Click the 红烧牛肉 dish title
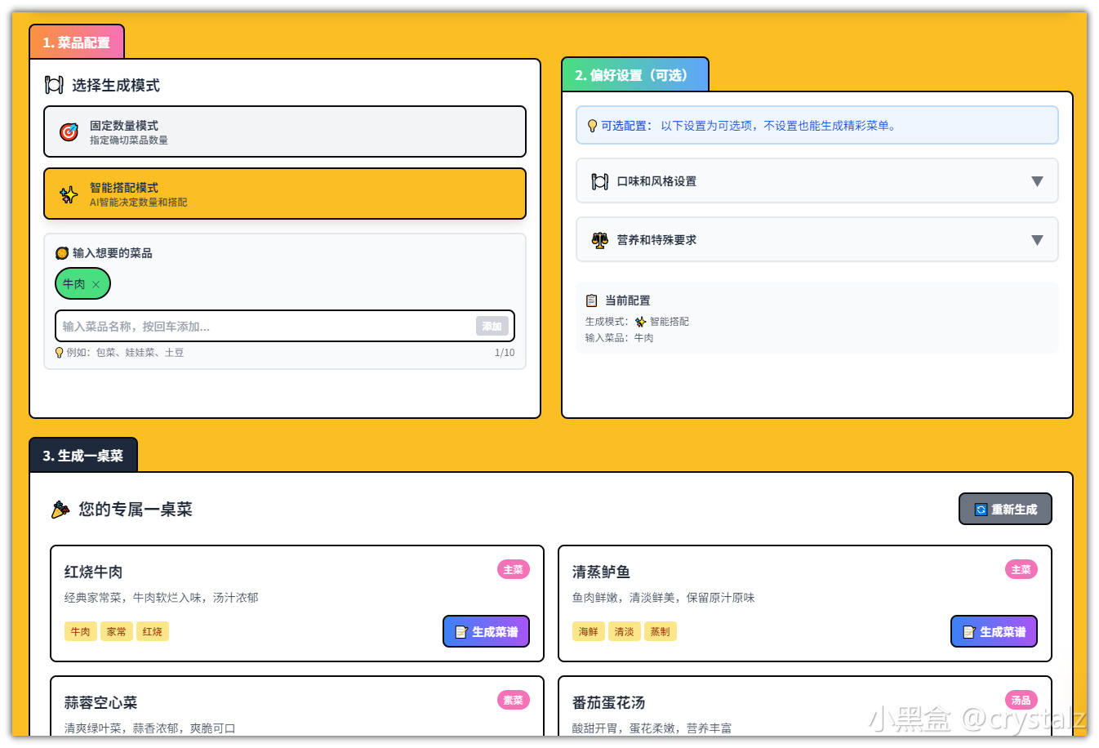Image resolution: width=1099 pixels, height=748 pixels. [94, 572]
